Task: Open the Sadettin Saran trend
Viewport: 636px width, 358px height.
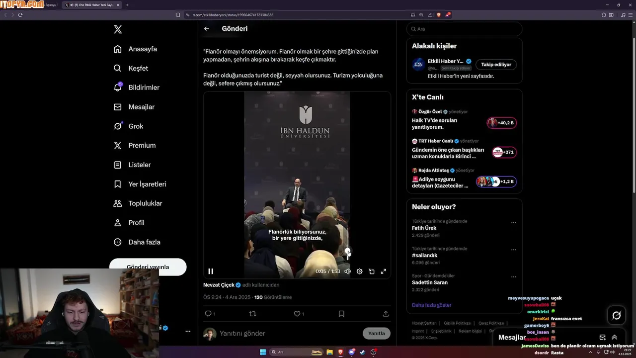Action: (x=430, y=282)
